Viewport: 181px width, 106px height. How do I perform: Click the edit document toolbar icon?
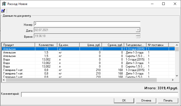tap(3, 11)
